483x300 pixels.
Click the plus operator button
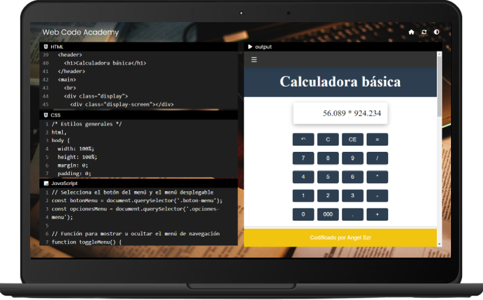[x=377, y=215]
